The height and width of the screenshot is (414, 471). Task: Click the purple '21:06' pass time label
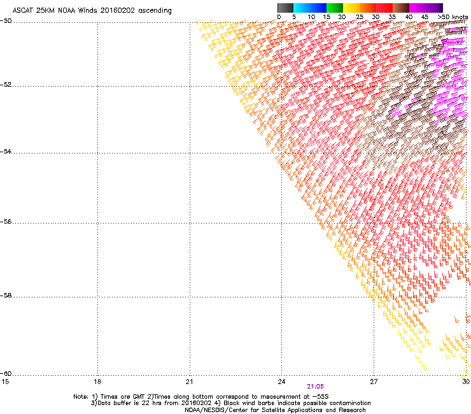coord(316,387)
